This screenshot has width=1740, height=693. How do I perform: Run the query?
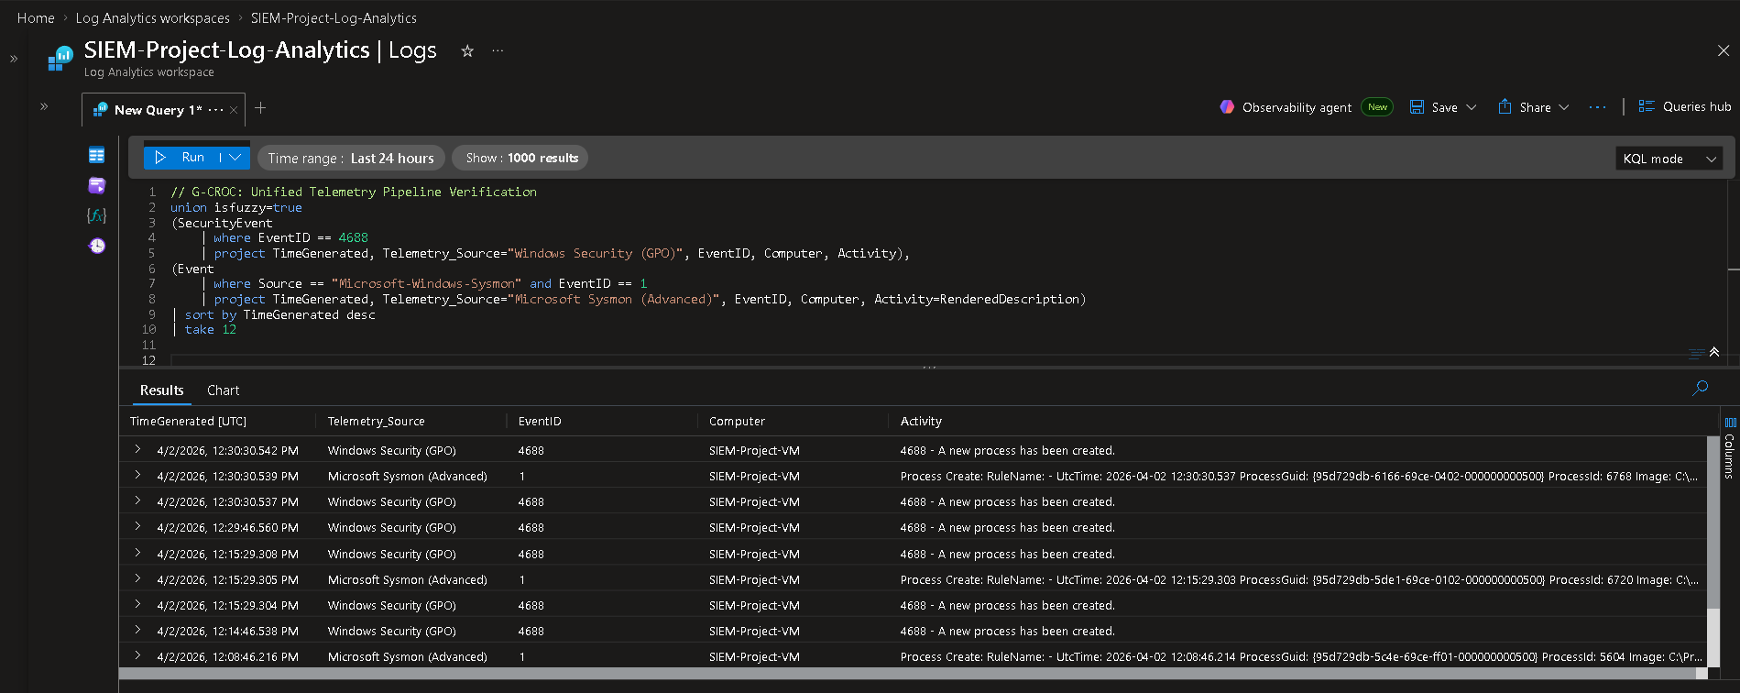(181, 158)
